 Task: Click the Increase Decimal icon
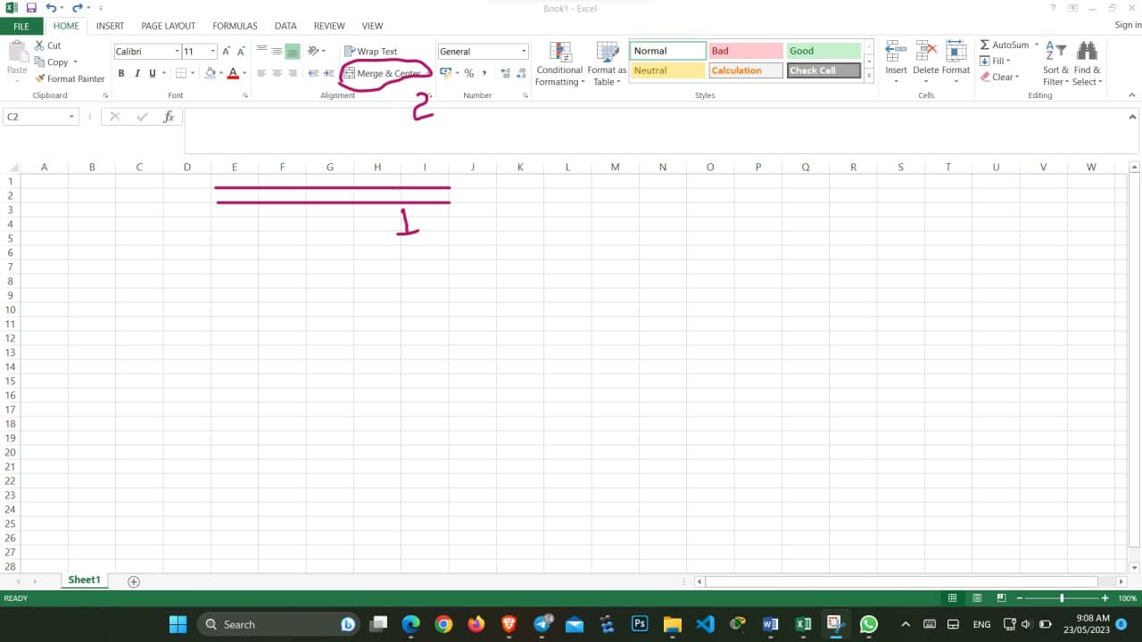click(x=506, y=73)
